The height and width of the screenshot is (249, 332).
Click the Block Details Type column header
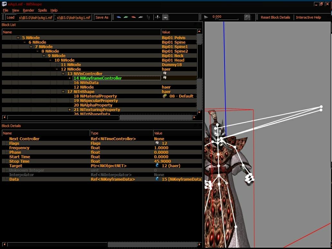coord(121,133)
